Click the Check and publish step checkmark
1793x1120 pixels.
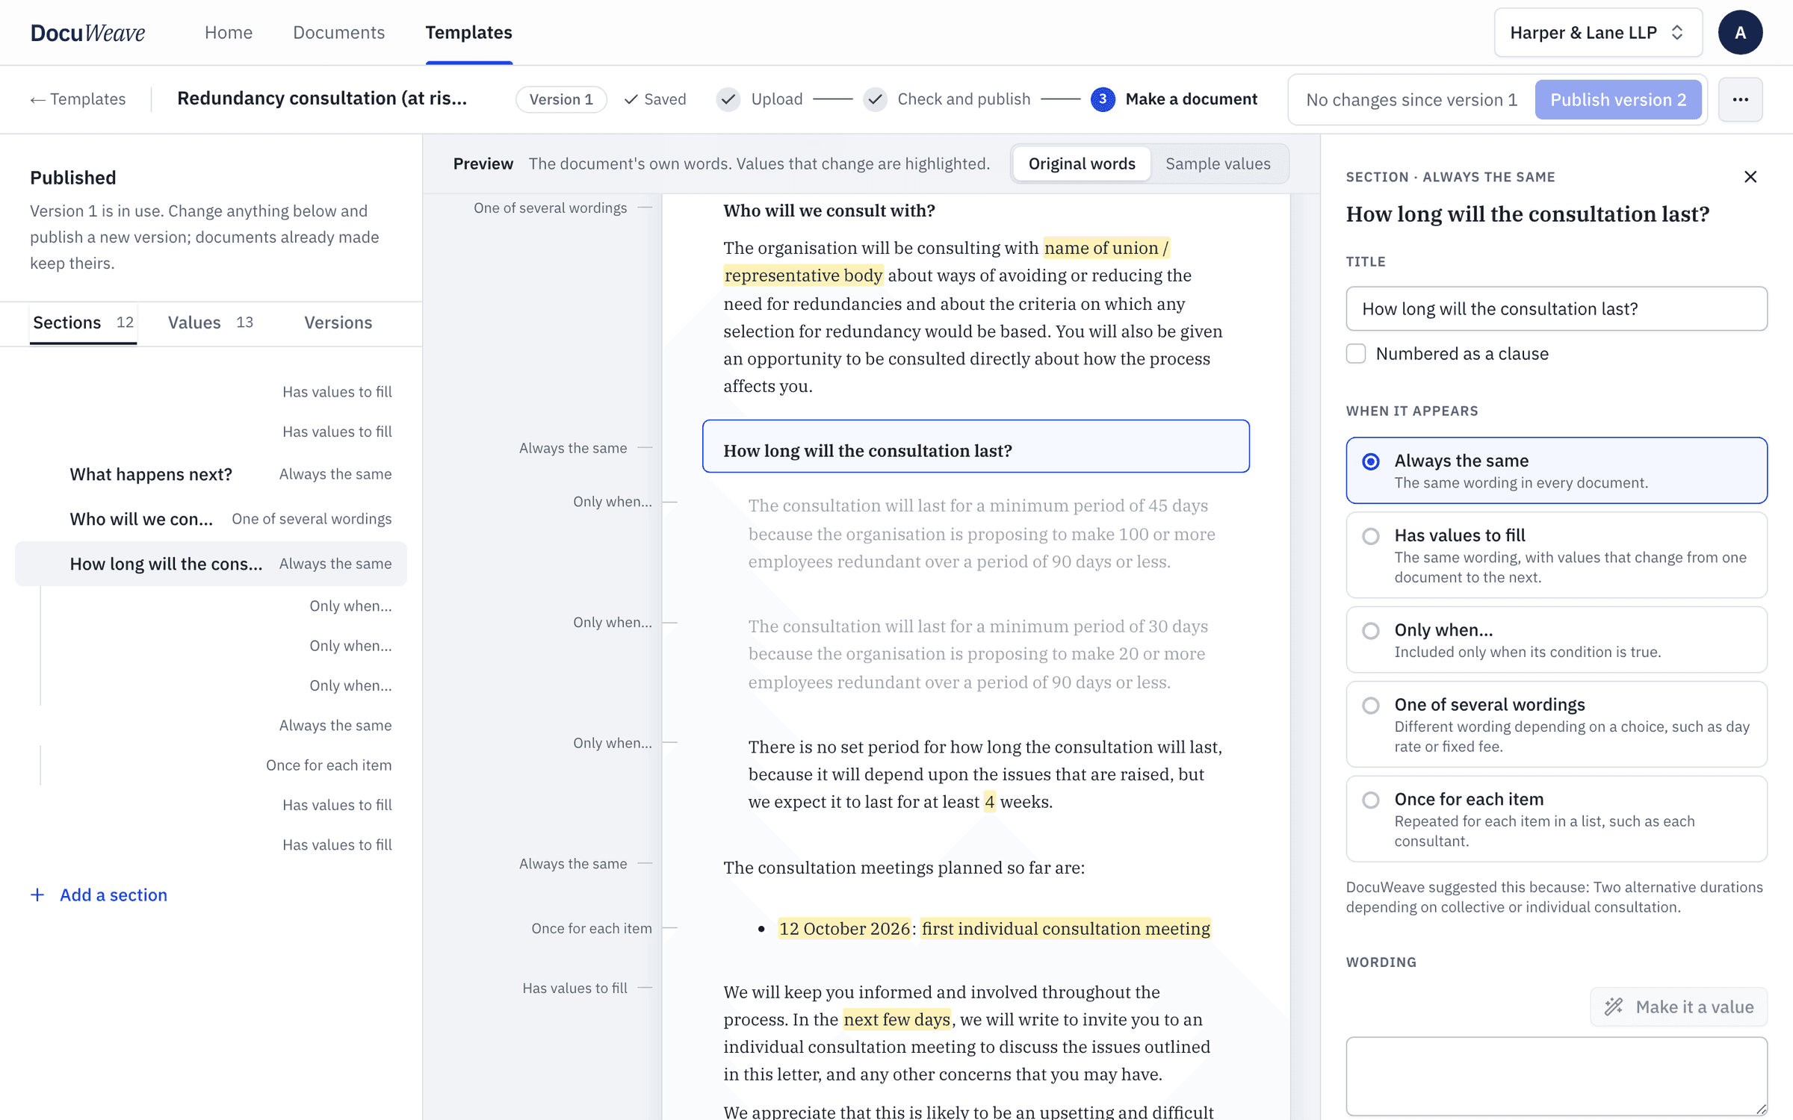coord(875,99)
